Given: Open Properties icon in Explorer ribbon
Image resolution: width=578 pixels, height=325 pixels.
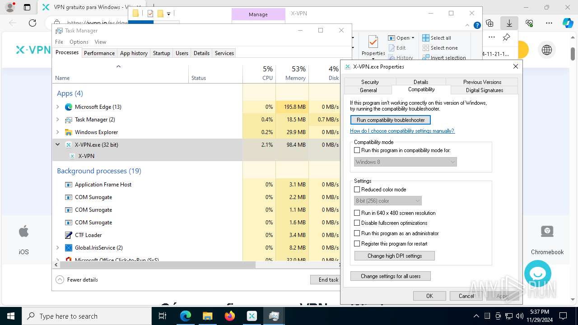Looking at the screenshot, I should 373,42.
